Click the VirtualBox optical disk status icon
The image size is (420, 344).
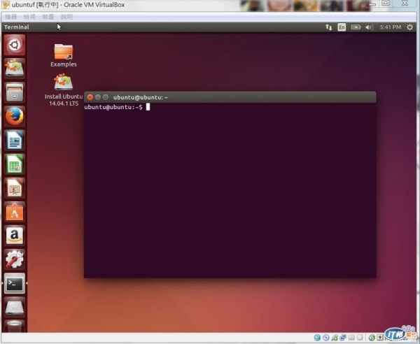coord(325,338)
